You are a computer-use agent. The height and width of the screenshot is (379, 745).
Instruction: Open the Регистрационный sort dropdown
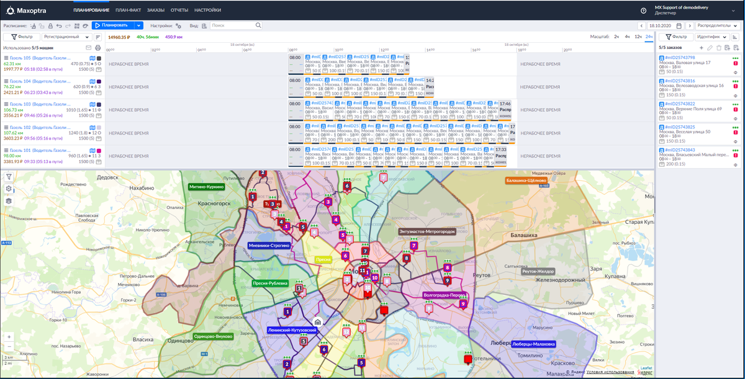(66, 37)
